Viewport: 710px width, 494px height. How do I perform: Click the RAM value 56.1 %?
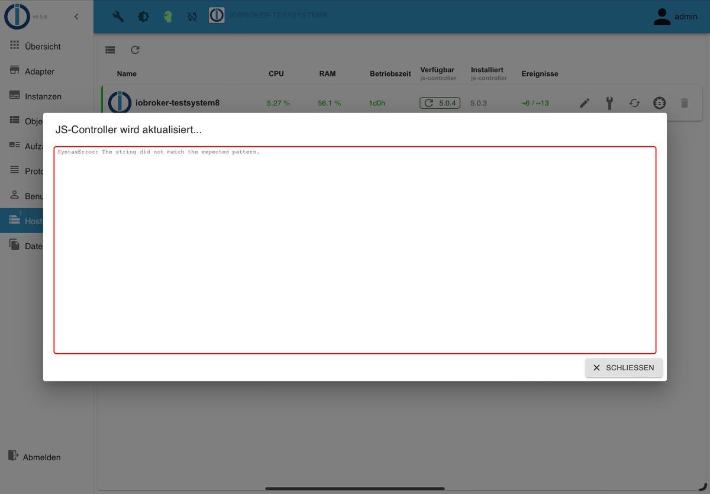tap(329, 103)
